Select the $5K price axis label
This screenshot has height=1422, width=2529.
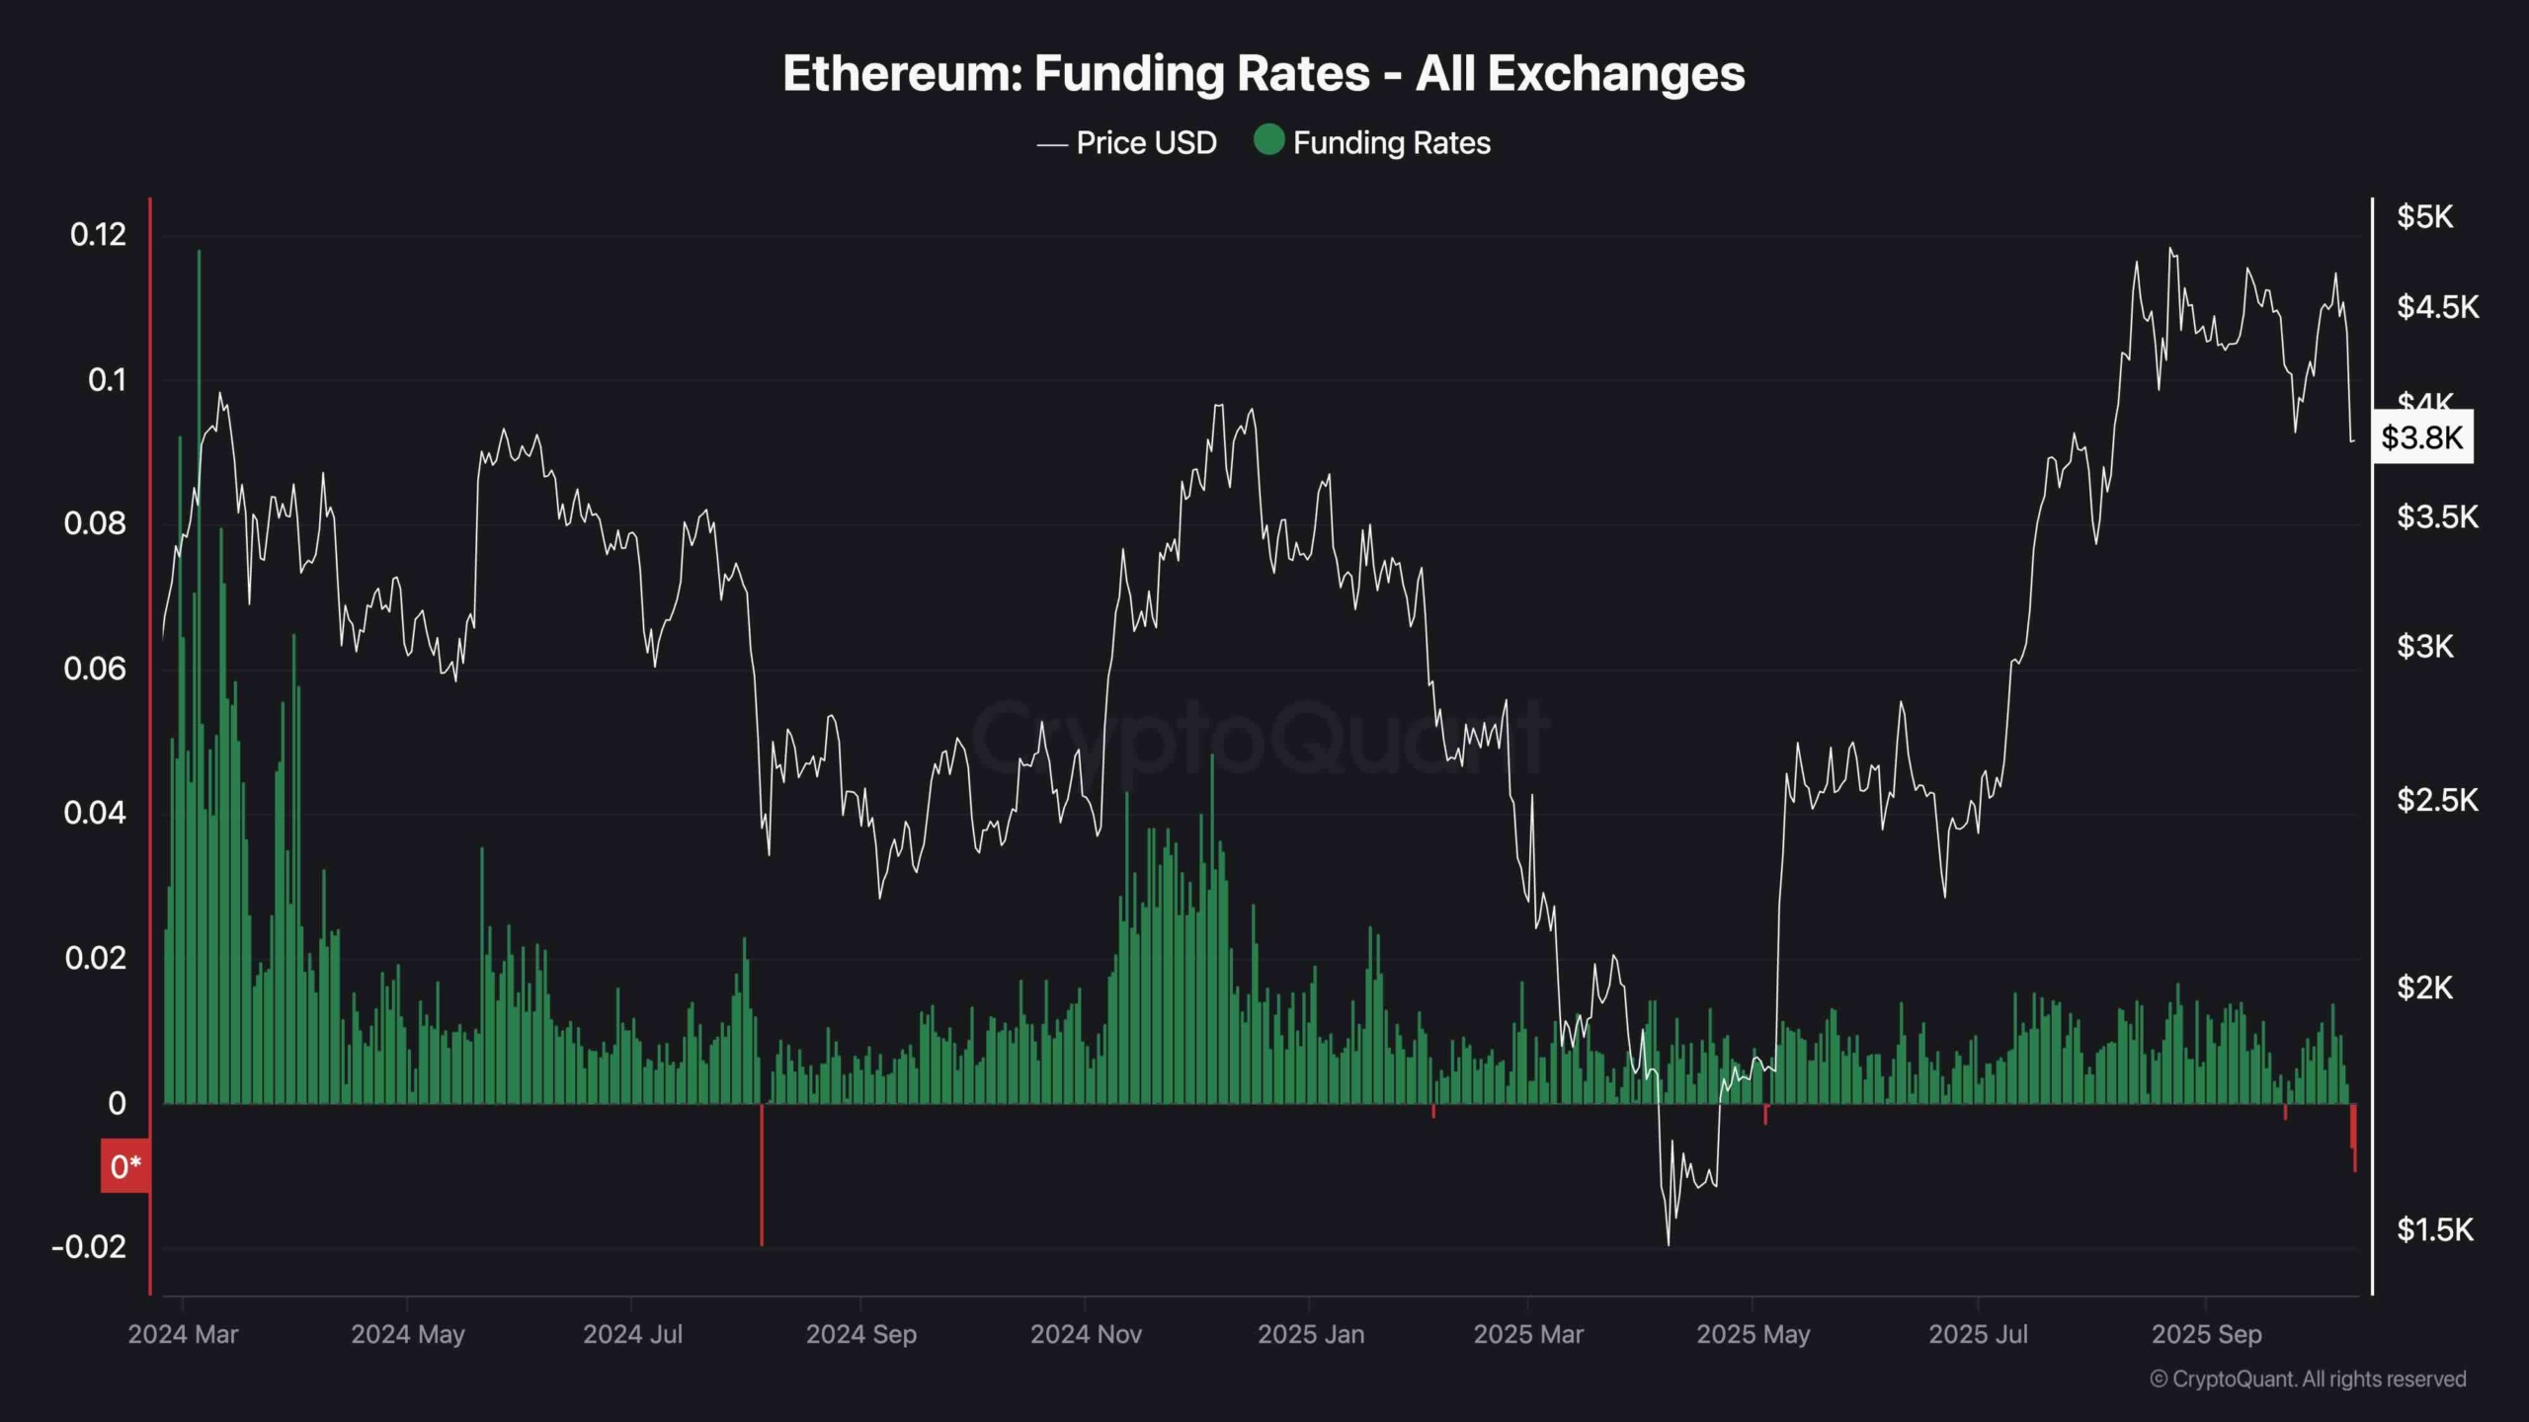[2424, 216]
